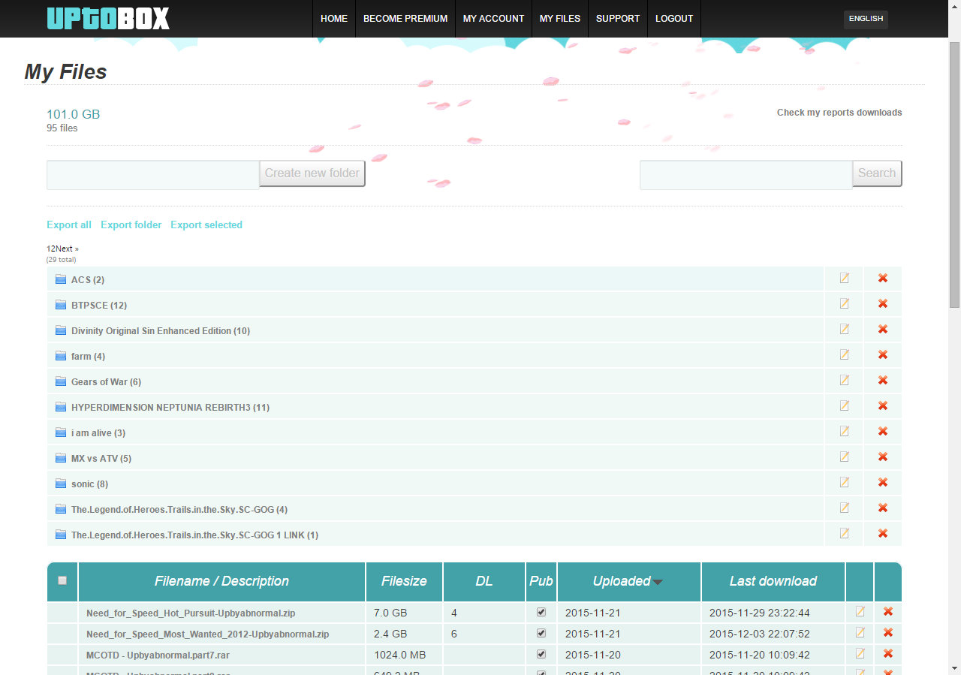The image size is (961, 675).
Task: Sort files by Last download
Action: point(773,581)
